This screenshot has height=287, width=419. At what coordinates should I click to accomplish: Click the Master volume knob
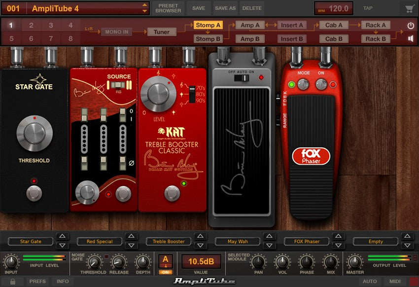[x=354, y=261]
